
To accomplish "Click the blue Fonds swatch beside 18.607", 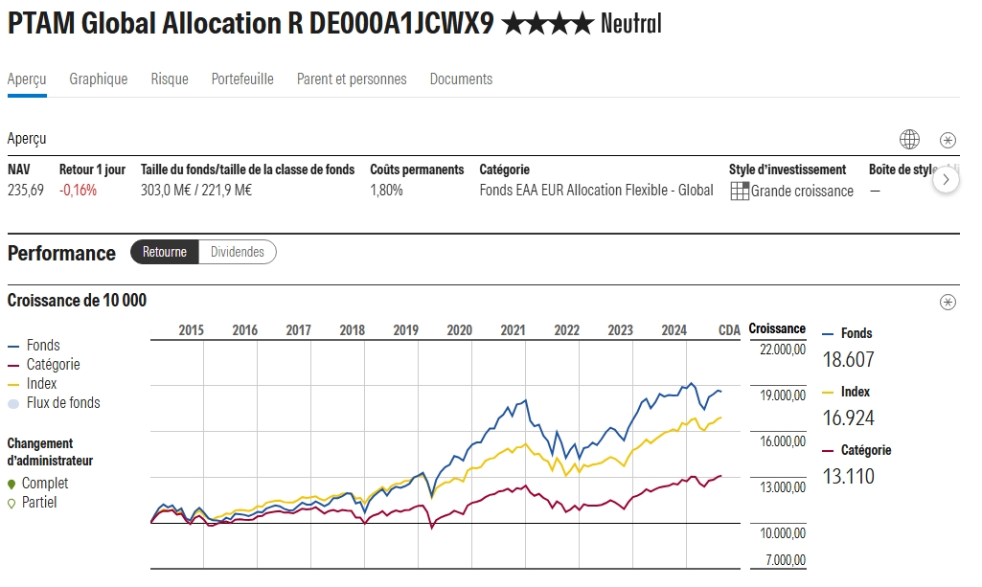I will click(828, 334).
